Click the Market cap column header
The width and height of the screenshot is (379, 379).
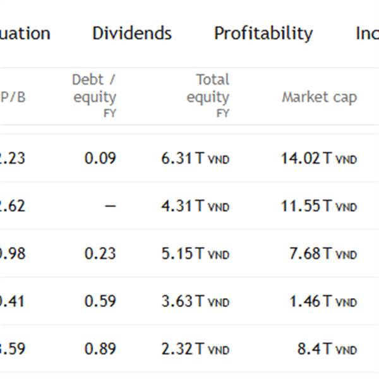point(319,97)
